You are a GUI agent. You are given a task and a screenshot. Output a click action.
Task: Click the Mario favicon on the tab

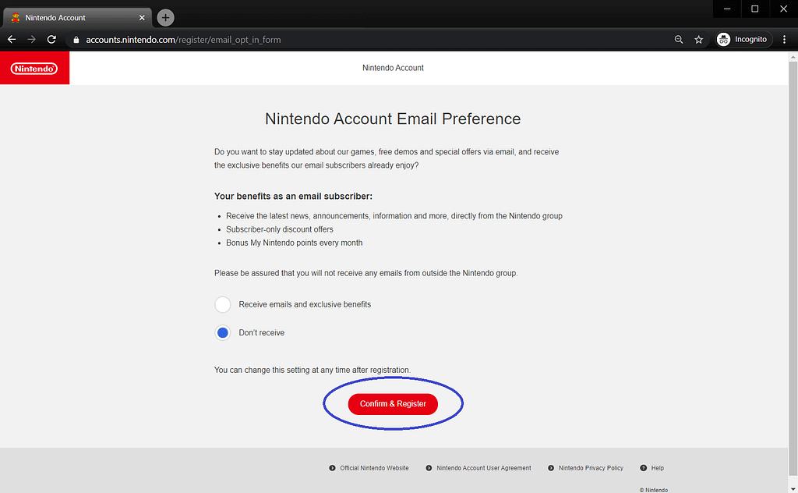16,18
